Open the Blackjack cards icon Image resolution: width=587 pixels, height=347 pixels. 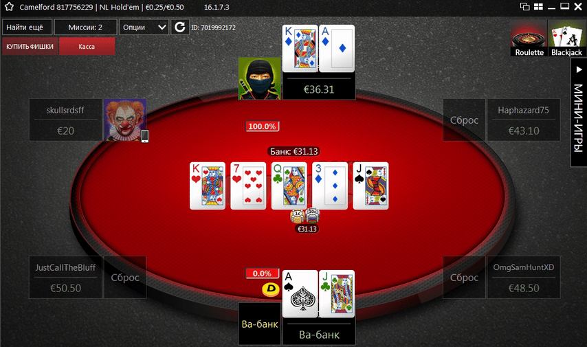click(x=567, y=38)
